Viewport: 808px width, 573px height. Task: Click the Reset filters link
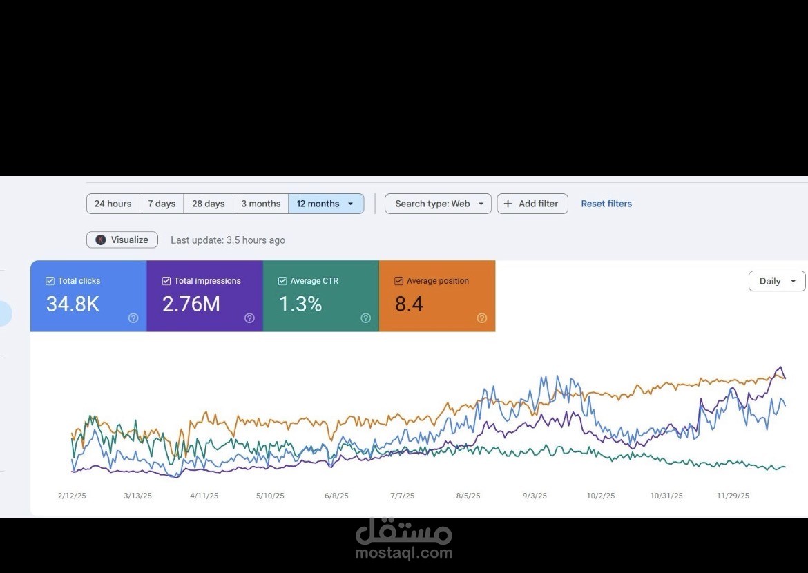(606, 204)
